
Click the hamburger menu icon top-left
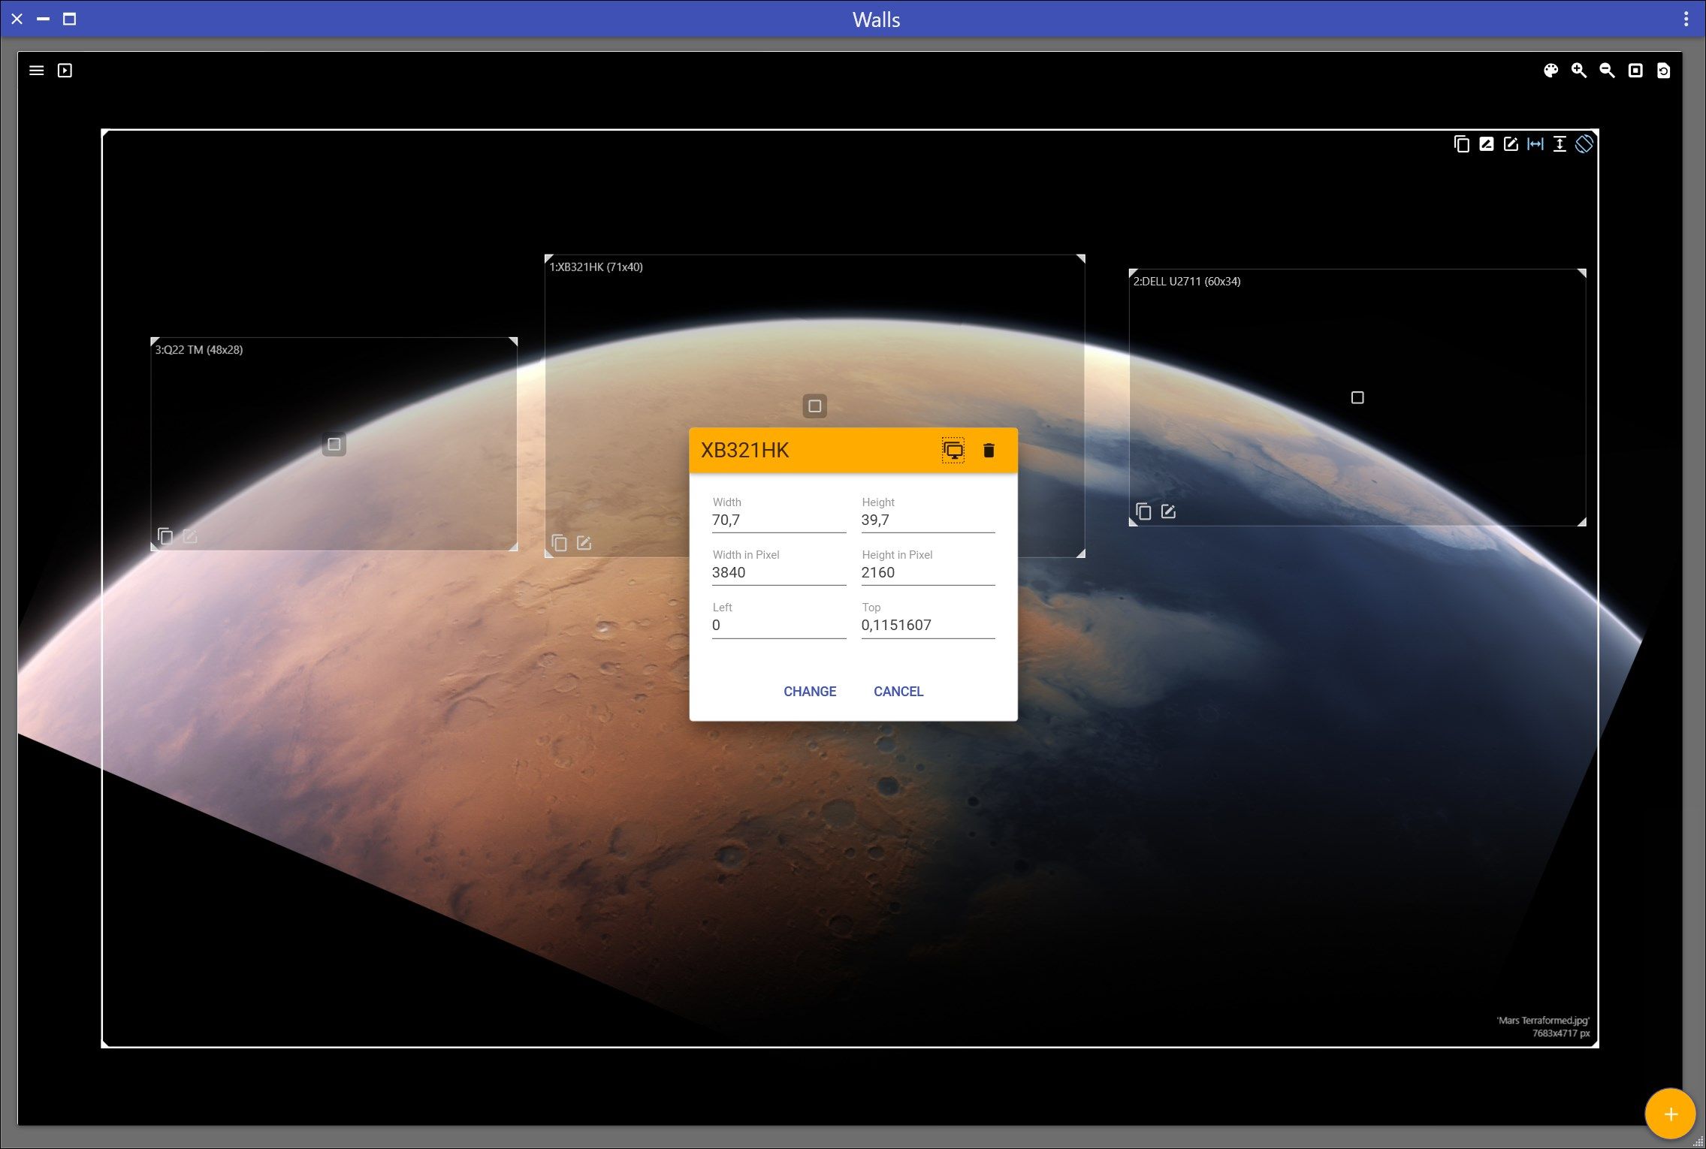pos(36,69)
